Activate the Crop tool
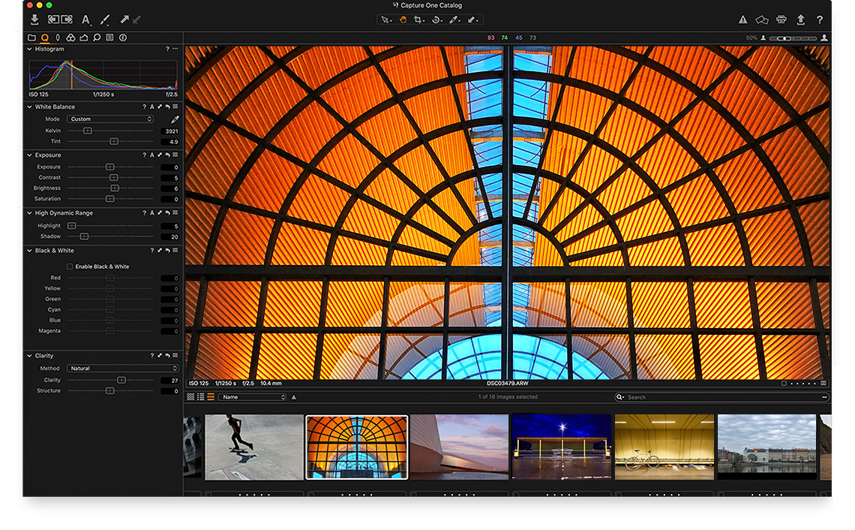 click(x=419, y=20)
